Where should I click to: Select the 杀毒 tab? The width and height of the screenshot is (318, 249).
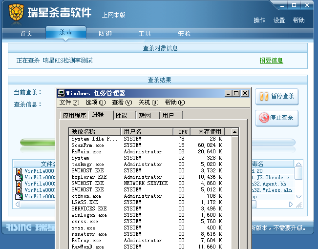click(66, 32)
